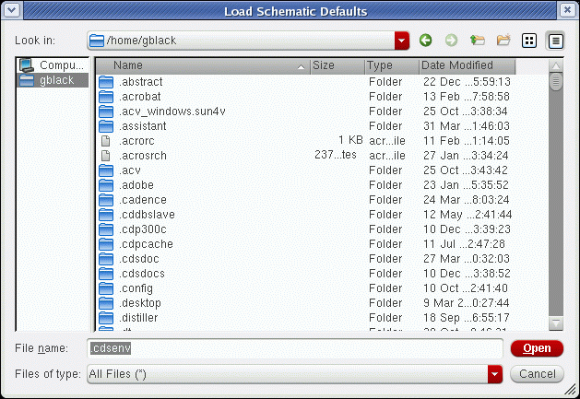
Task: Sort by Name column header
Action: click(204, 65)
